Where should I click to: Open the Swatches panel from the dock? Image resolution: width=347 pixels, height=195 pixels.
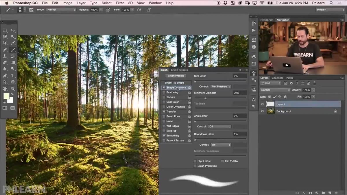point(254,63)
